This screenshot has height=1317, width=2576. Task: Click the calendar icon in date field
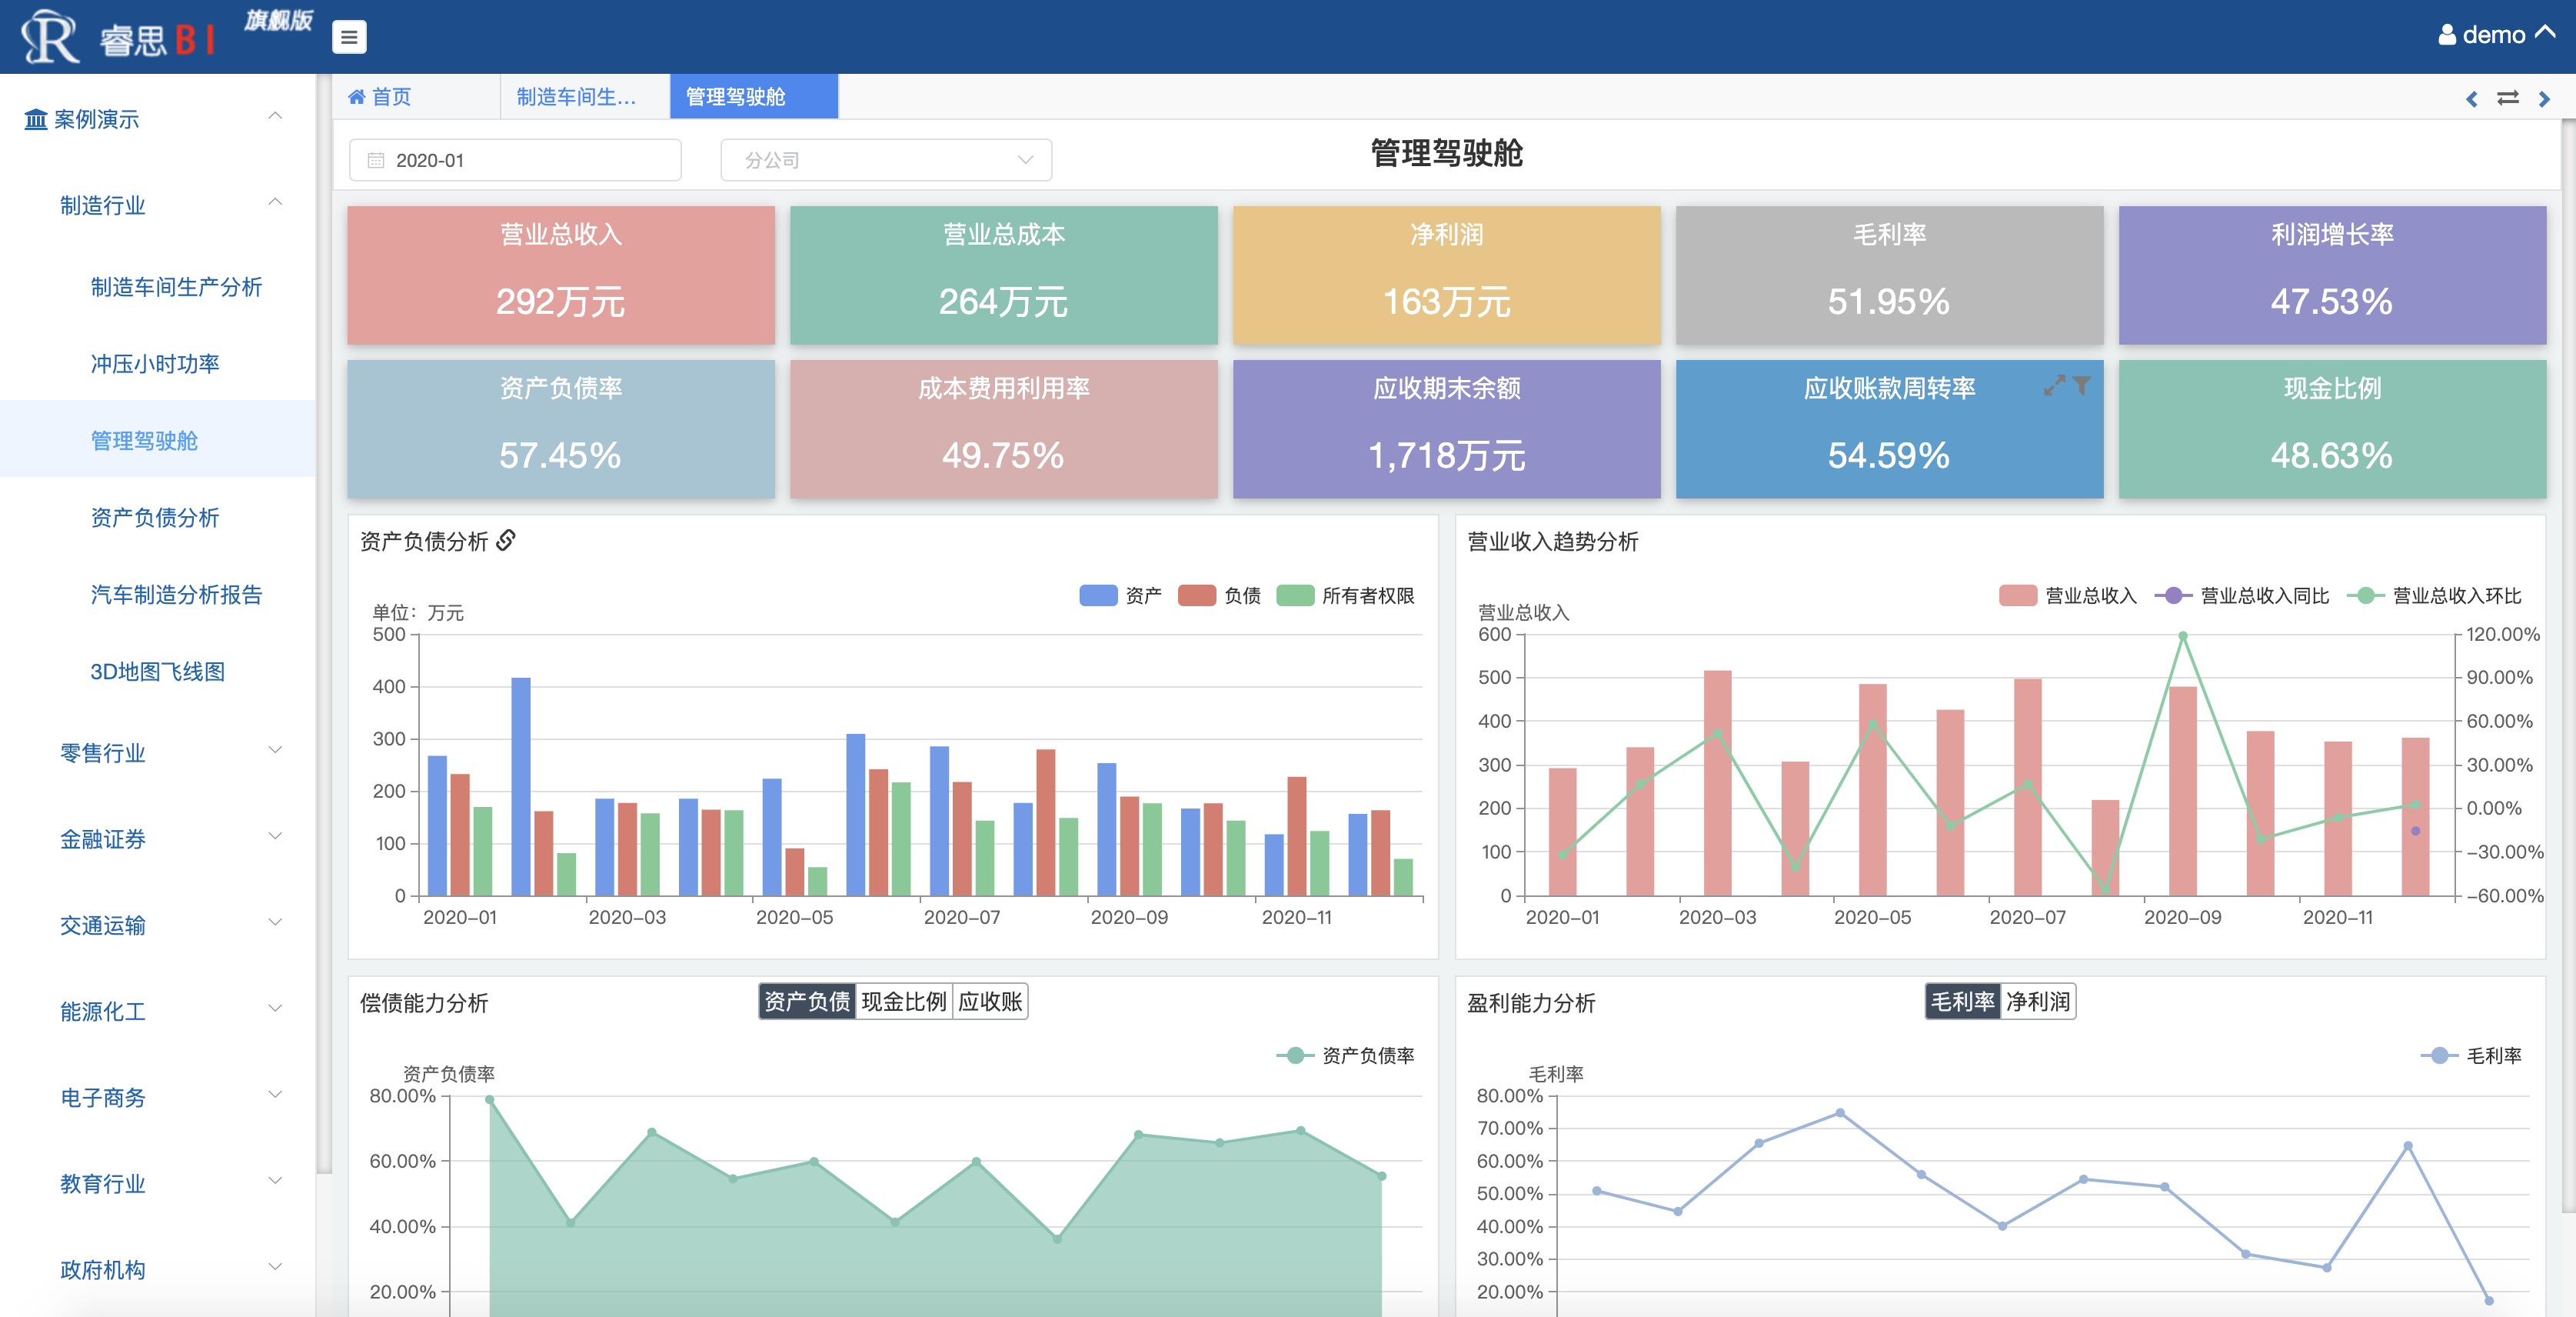tap(376, 160)
